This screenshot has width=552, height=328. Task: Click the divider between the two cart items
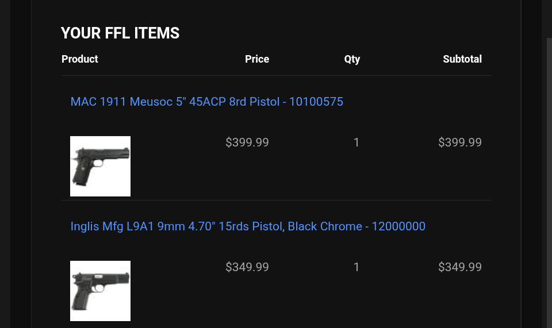pyautogui.click(x=276, y=200)
